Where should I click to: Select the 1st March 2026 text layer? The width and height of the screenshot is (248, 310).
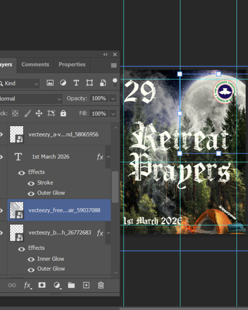point(51,157)
